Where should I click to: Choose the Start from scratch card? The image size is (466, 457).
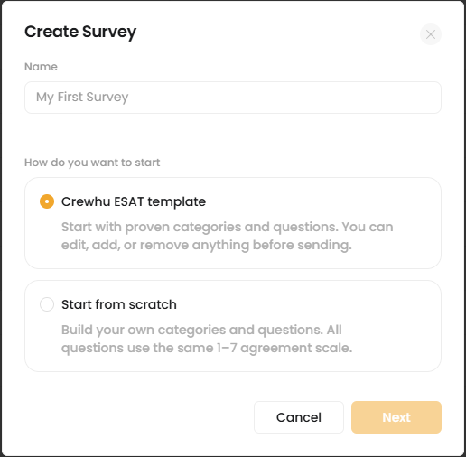click(233, 326)
